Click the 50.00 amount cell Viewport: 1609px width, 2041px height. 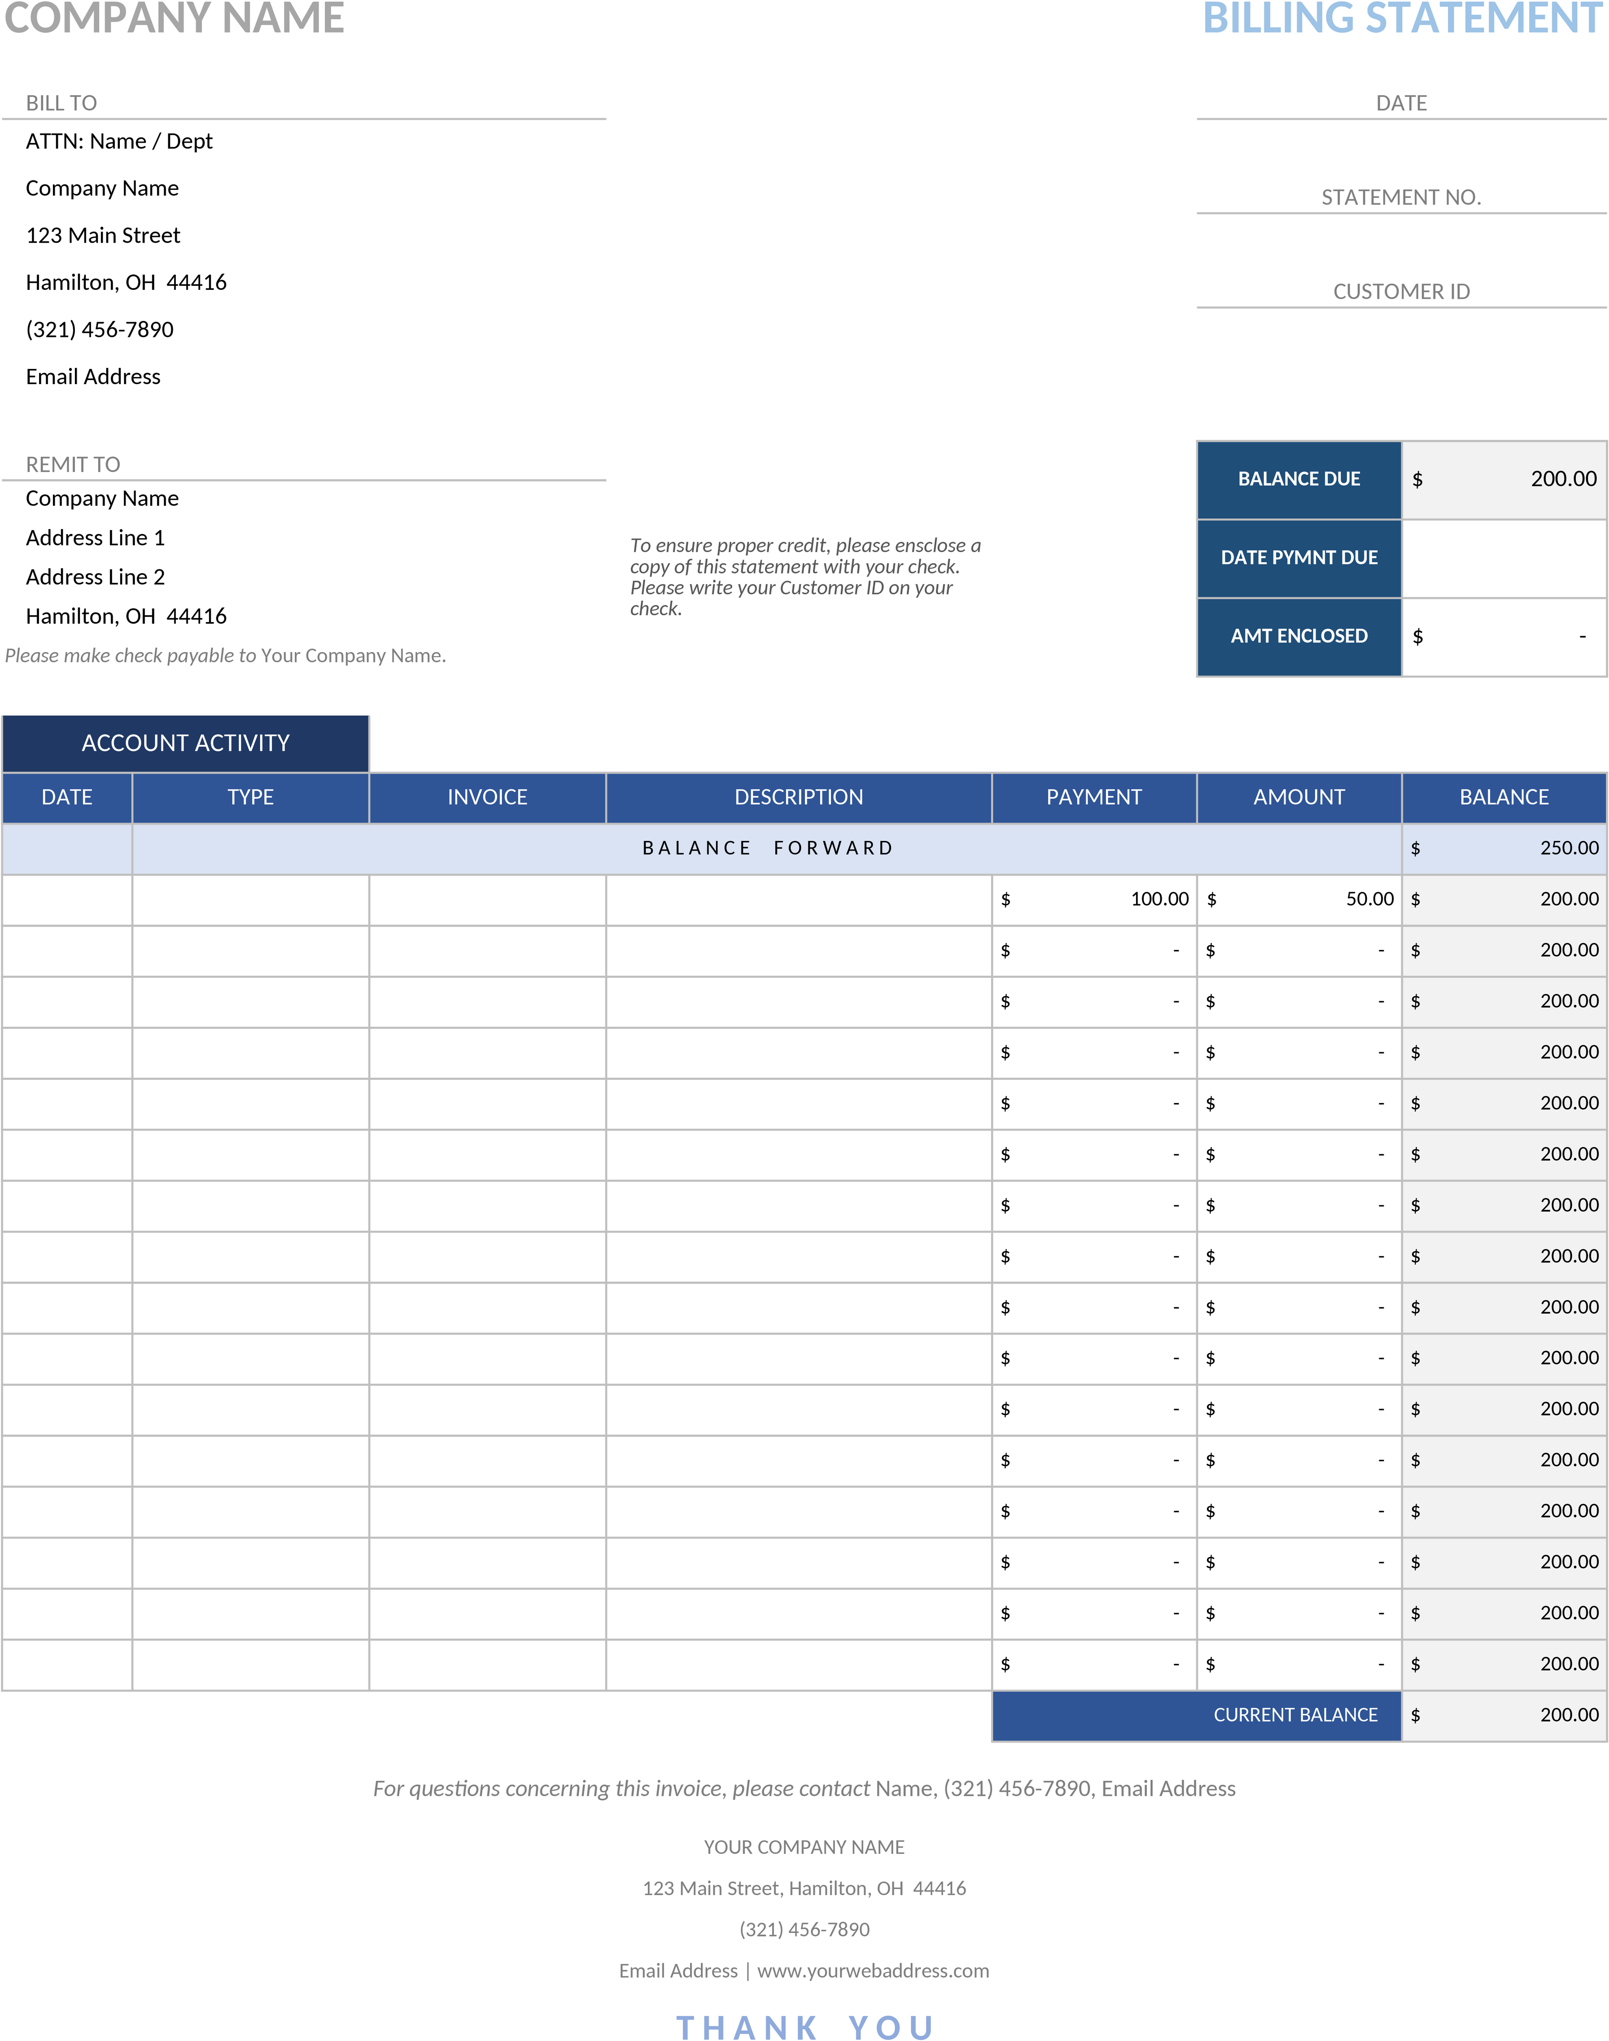click(x=1299, y=899)
